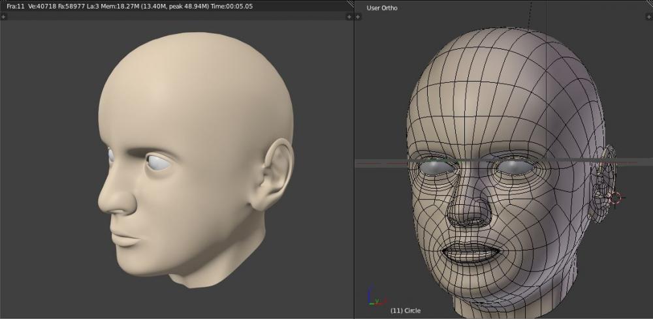Open the 3D viewport's top-left plus panel toggle

[x=358, y=16]
